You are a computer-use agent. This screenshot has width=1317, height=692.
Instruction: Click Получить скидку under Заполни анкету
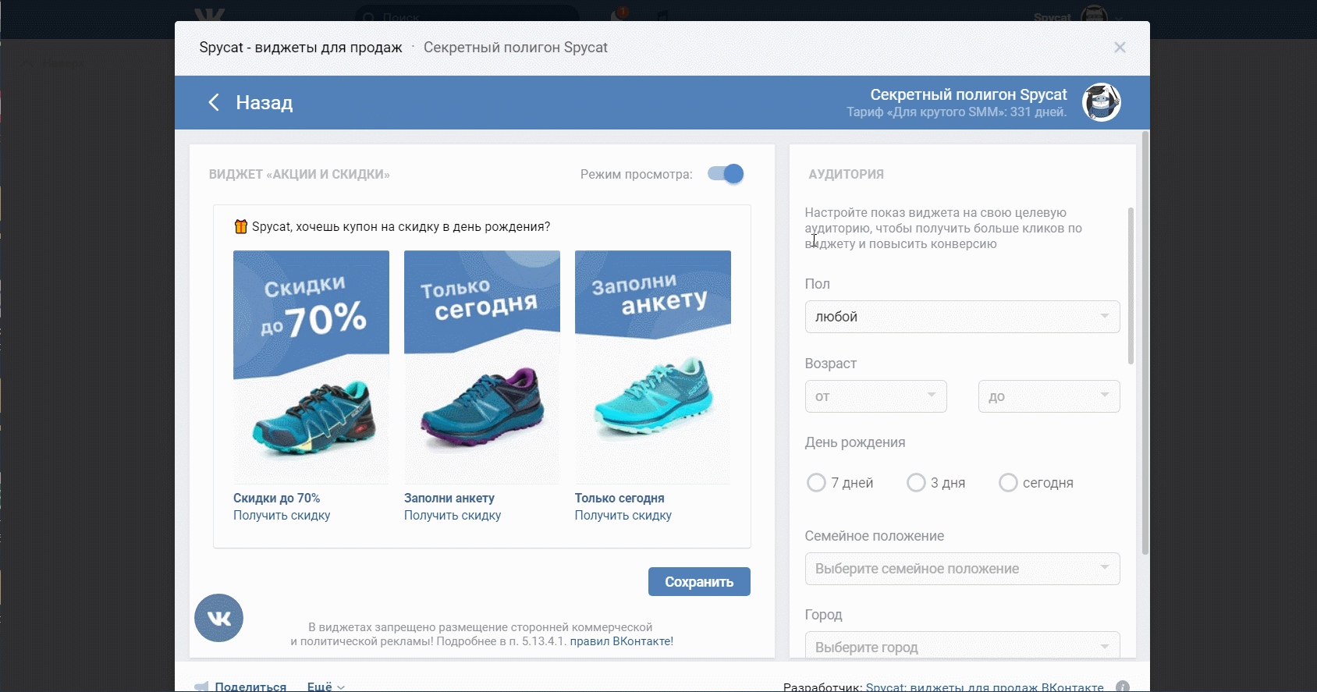[x=453, y=515]
